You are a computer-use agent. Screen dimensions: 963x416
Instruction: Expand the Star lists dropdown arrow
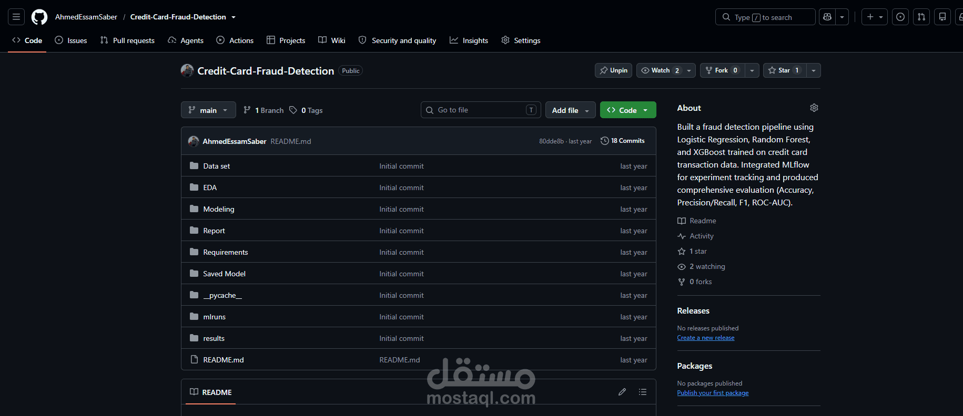(x=814, y=70)
